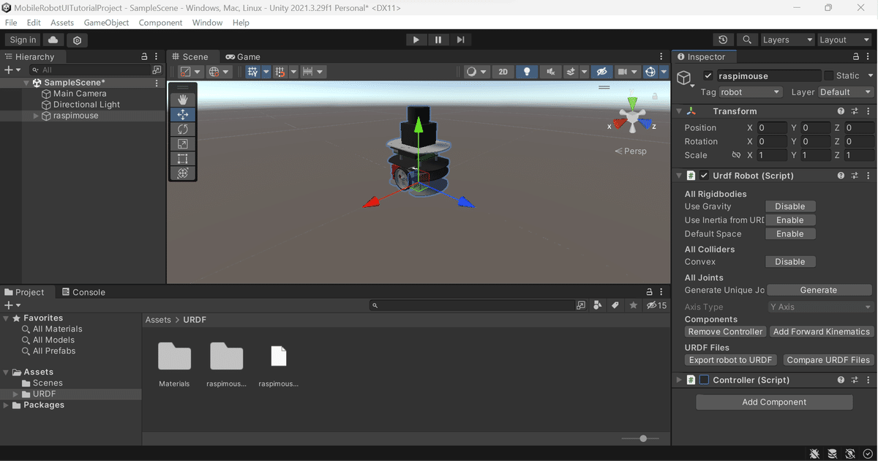Toggle 2D scene view mode
Image resolution: width=878 pixels, height=461 pixels.
coord(503,72)
